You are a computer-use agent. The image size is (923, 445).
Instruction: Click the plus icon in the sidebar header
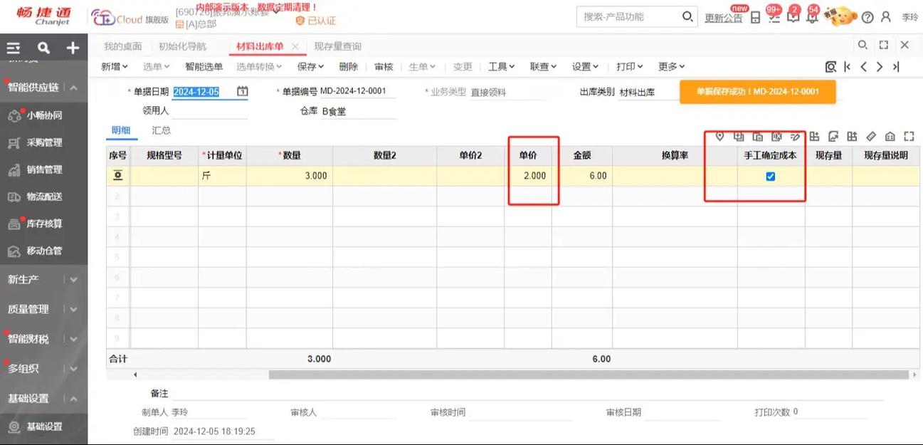click(x=73, y=48)
